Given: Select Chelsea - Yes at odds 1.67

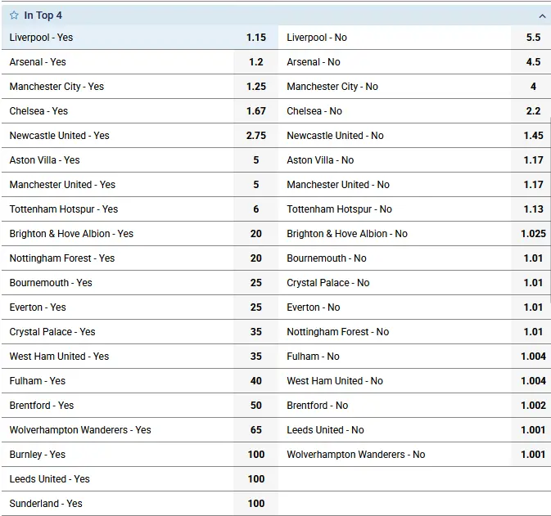Looking at the screenshot, I should click(138, 111).
